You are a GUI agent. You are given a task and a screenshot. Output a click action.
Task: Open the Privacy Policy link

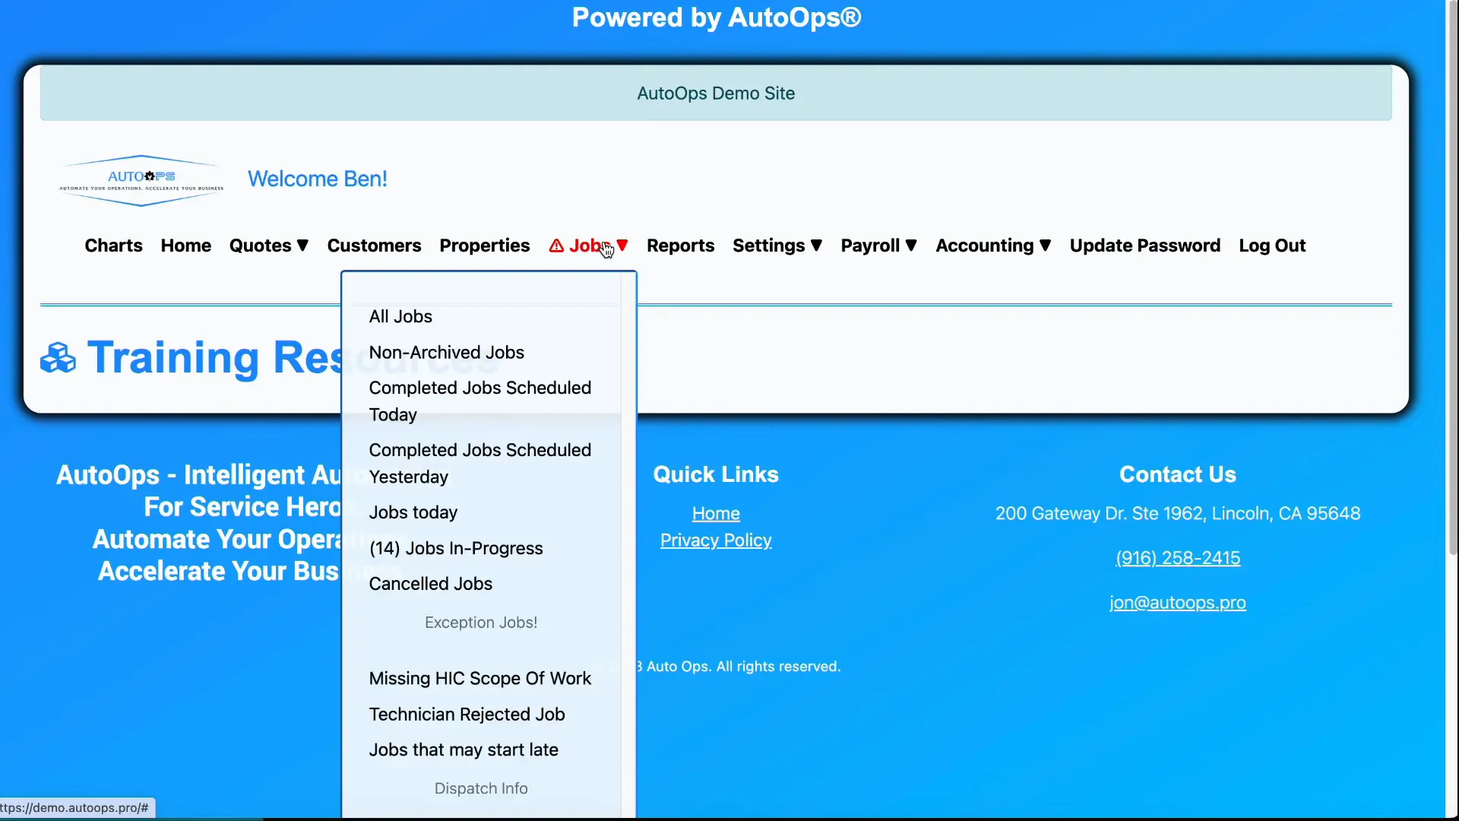715,540
